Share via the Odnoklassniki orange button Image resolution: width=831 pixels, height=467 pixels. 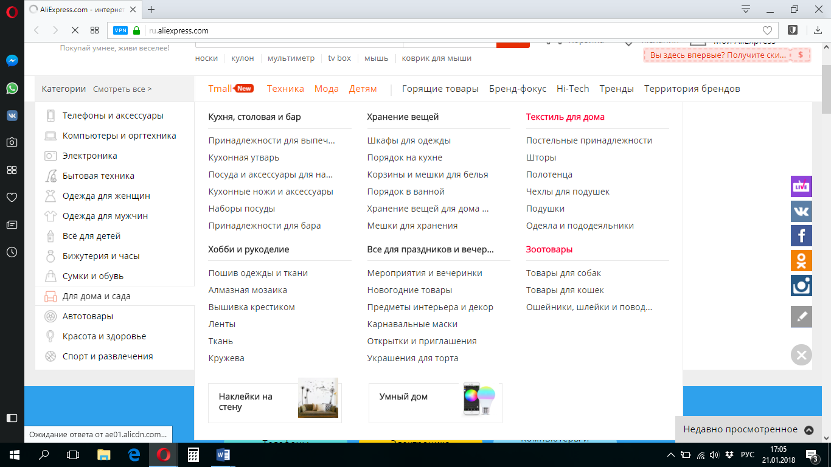[801, 261]
